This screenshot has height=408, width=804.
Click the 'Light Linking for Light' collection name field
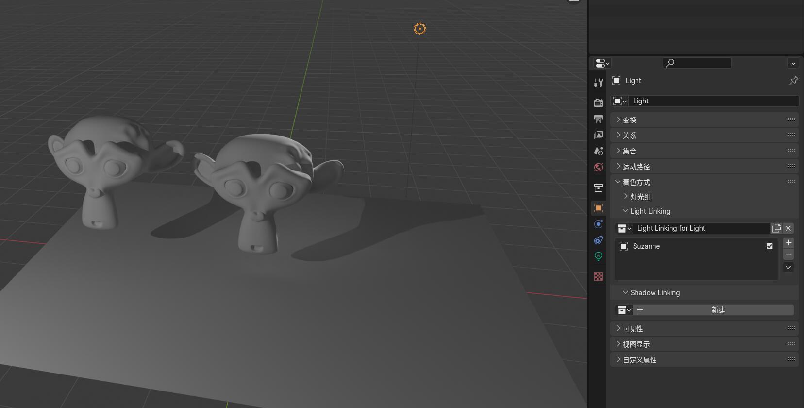pos(702,228)
